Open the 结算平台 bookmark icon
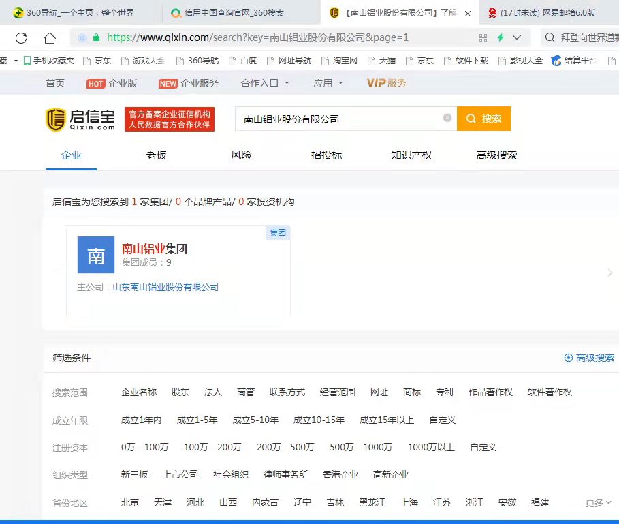This screenshot has height=524, width=619. (x=556, y=61)
